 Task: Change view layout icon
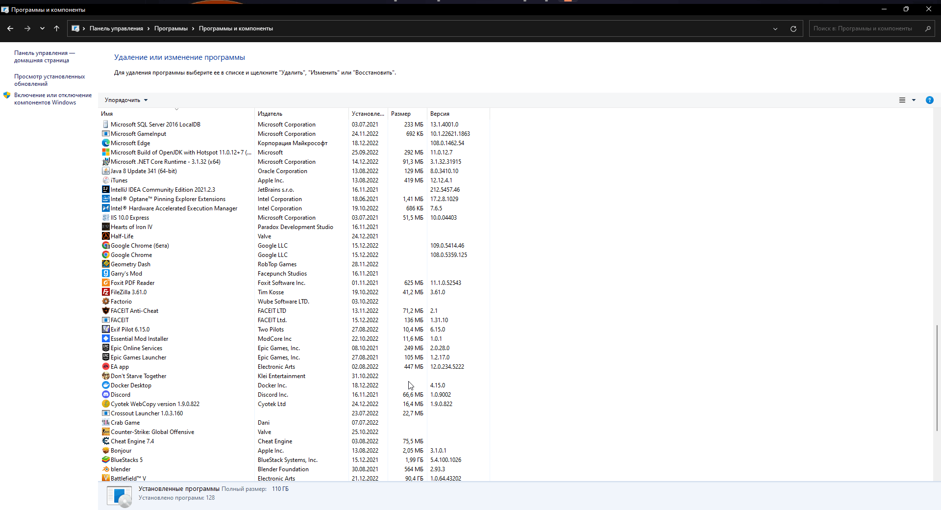pyautogui.click(x=902, y=100)
